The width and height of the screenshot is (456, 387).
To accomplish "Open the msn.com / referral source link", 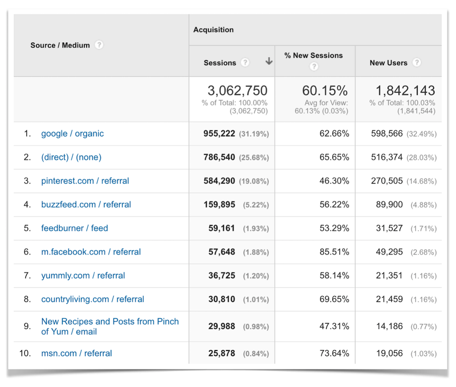I will (x=76, y=353).
